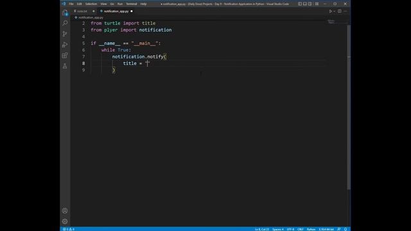Click the word 'turtle' on line 2
This screenshot has height=231, width=411.
coord(112,23)
